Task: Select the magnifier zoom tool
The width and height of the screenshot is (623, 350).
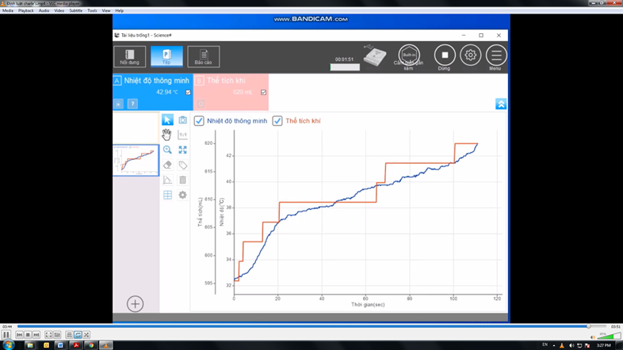Action: (x=167, y=150)
